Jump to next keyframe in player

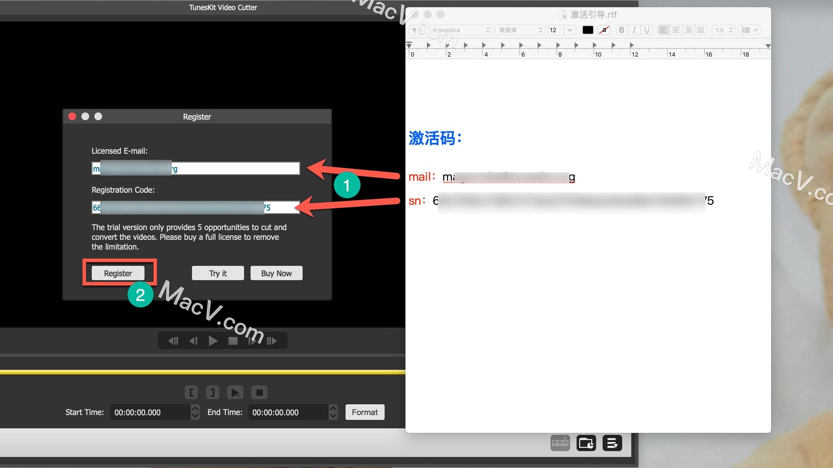tap(272, 341)
